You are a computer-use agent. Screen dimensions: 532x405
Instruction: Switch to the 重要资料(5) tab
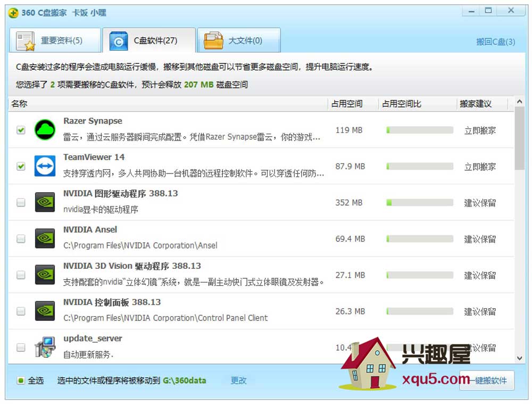[x=55, y=40]
